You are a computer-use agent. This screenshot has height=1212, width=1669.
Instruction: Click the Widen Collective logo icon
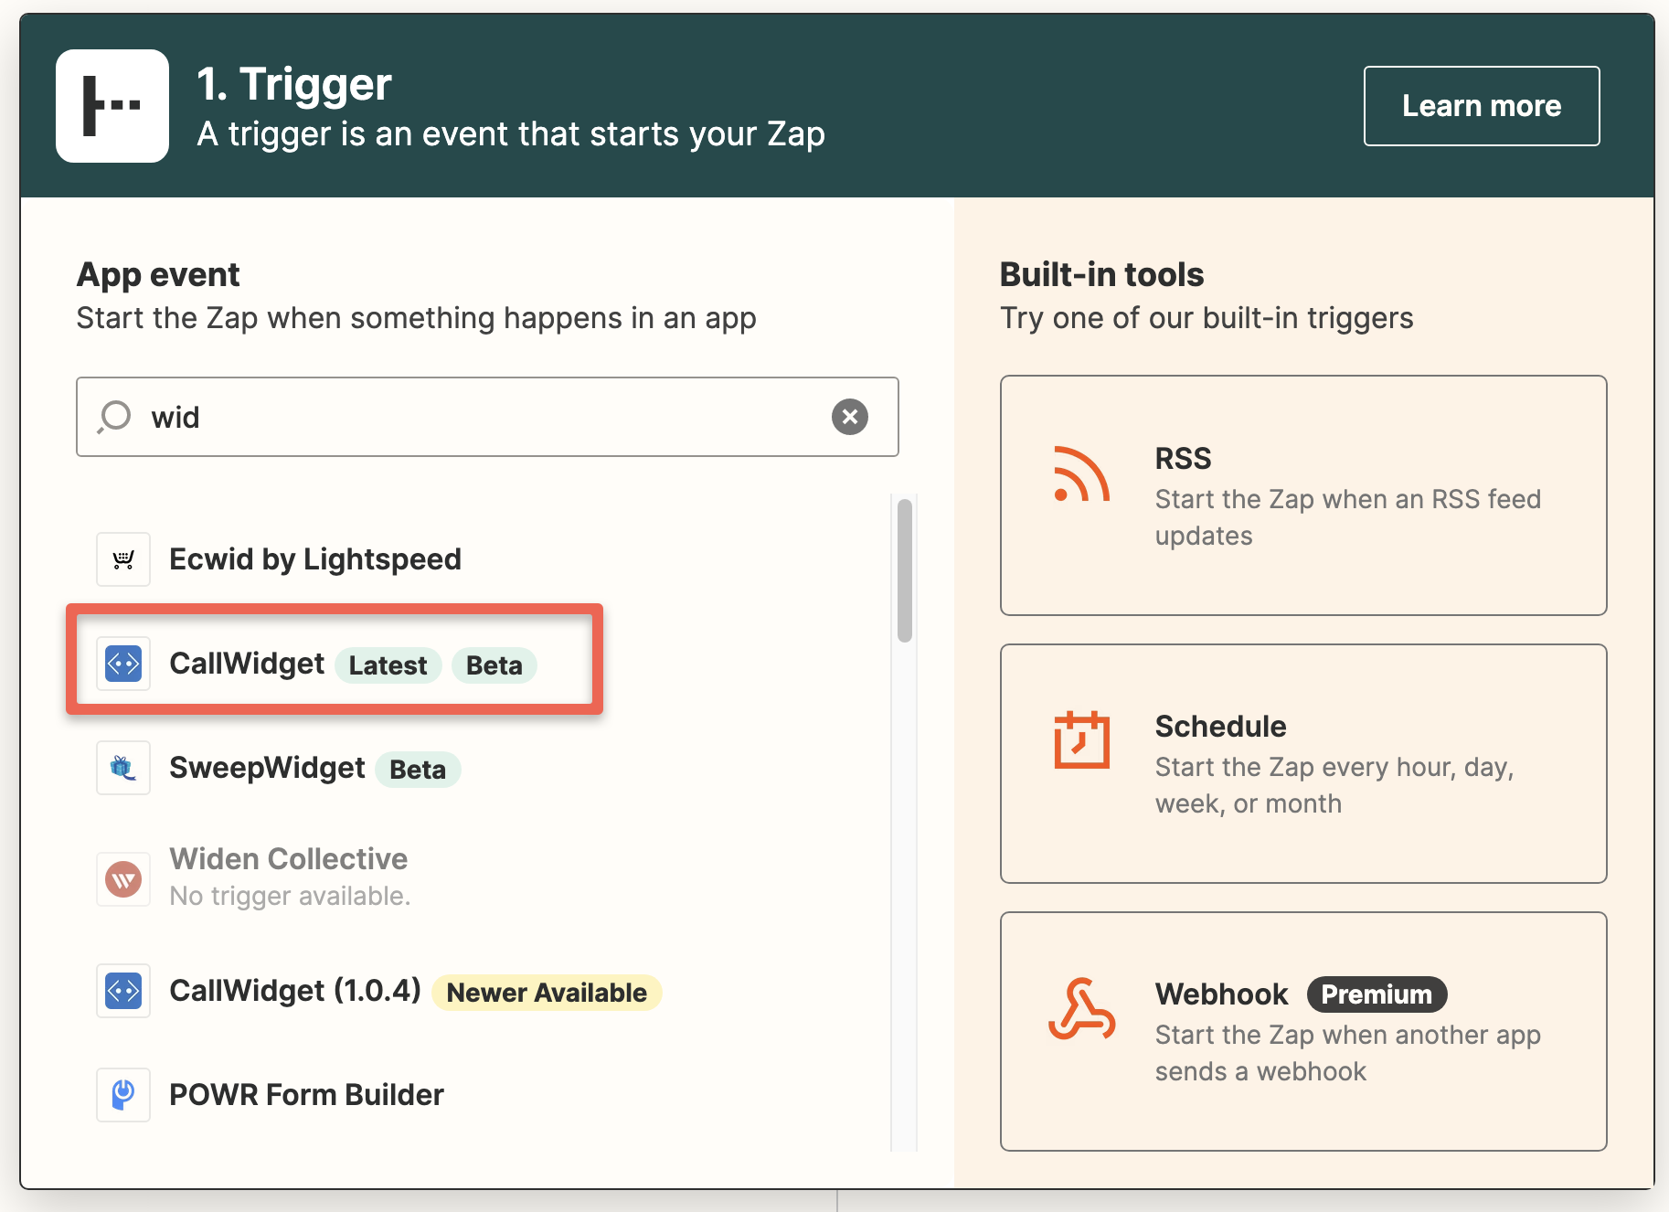[x=123, y=879]
